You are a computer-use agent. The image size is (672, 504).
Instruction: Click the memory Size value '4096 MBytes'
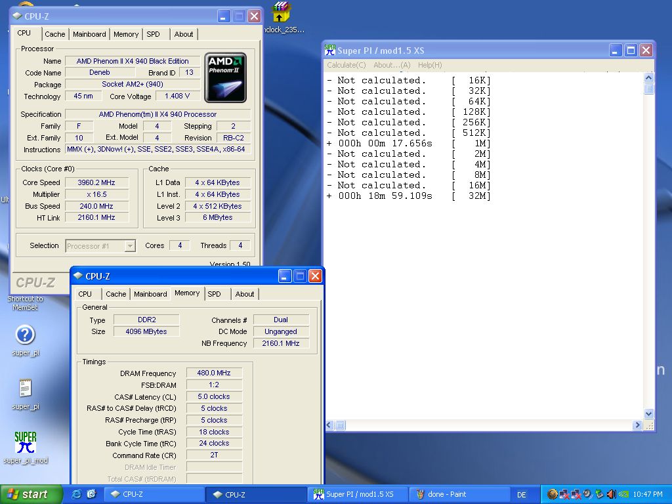[x=146, y=331]
